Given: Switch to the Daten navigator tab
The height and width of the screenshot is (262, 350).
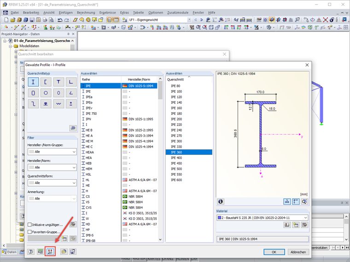Looking at the screenshot, I should 9,252.
